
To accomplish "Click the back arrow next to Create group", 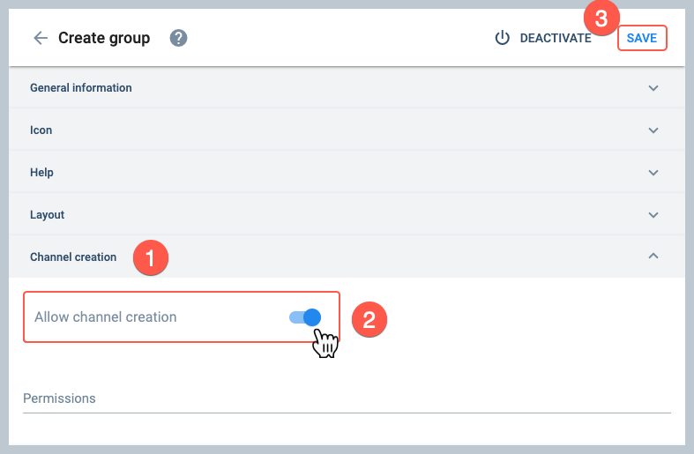I will [41, 38].
